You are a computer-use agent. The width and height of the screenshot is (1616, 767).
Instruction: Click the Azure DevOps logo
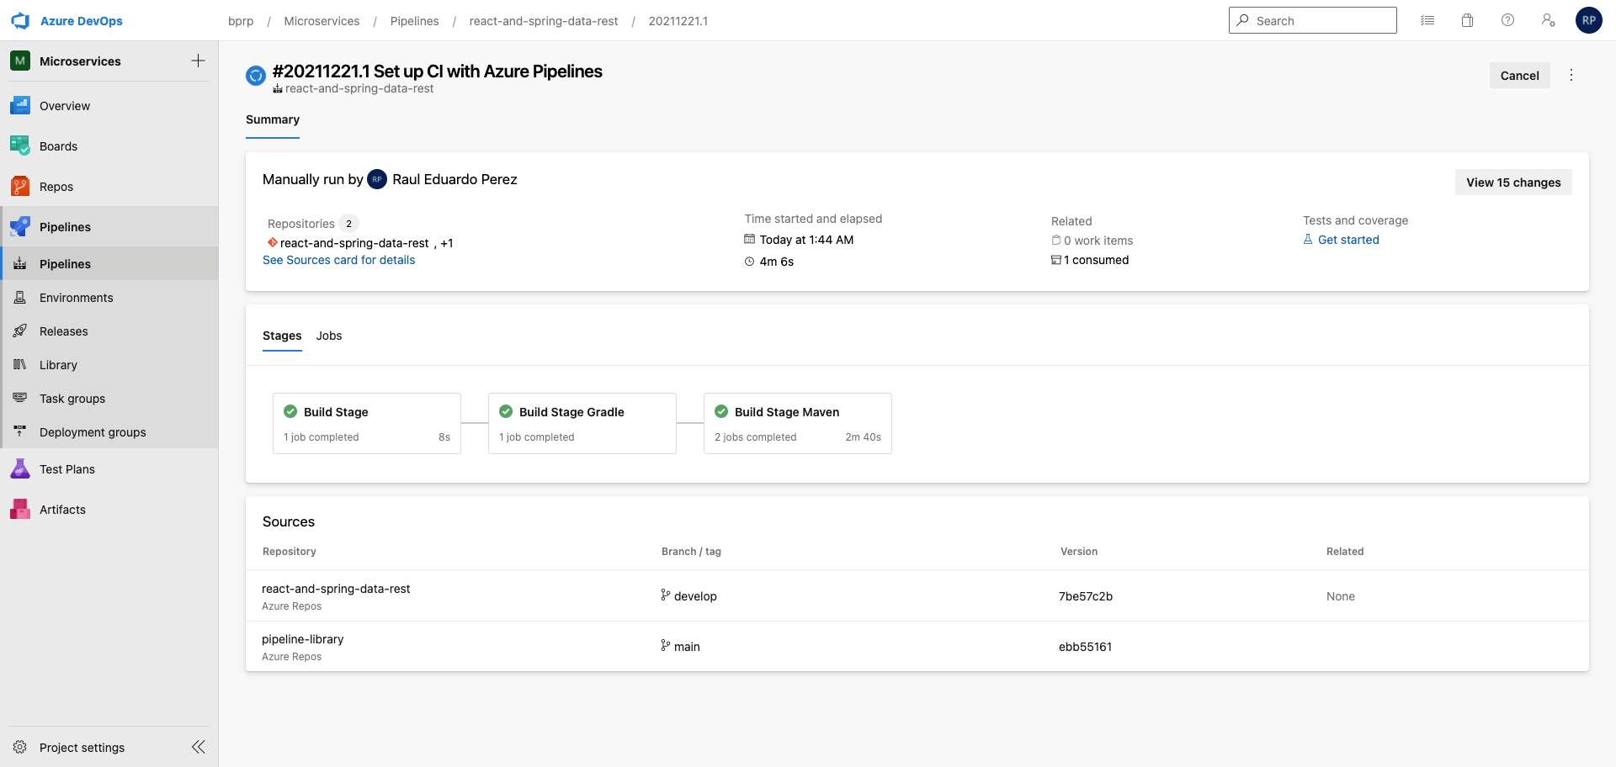tap(20, 21)
